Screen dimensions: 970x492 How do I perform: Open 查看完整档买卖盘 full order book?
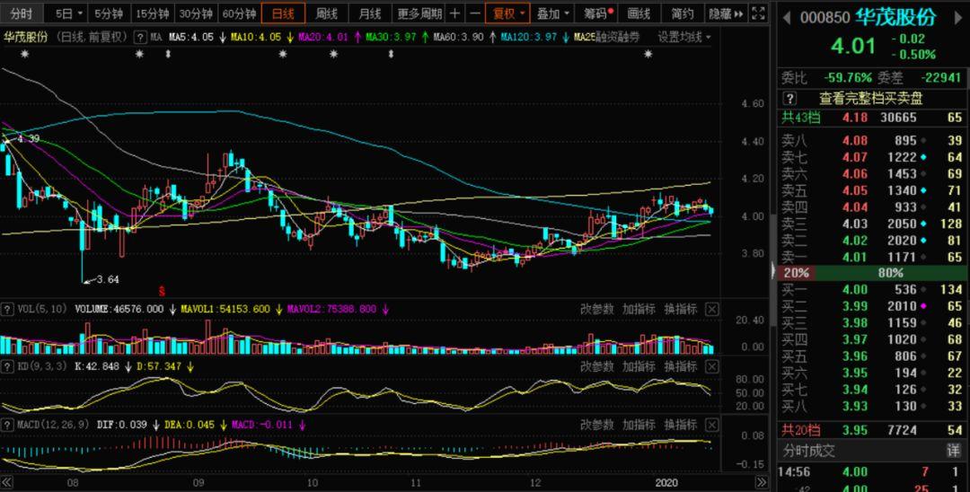pos(871,98)
